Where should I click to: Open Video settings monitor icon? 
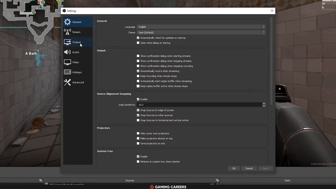pos(67,62)
